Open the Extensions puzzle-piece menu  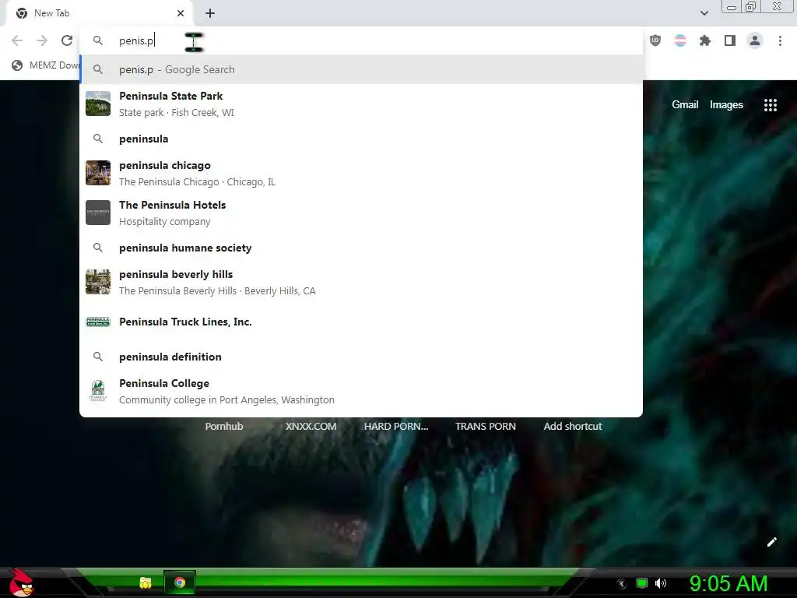(x=705, y=40)
